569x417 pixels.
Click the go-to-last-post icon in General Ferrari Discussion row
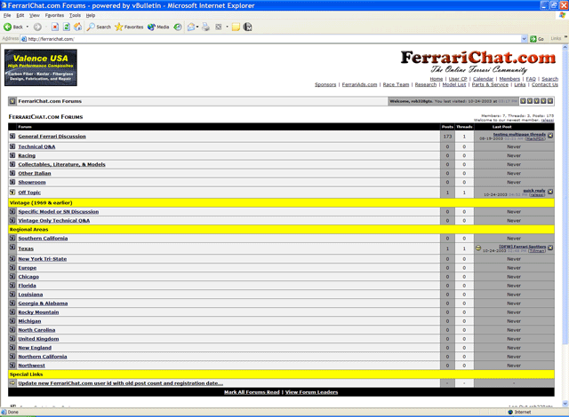coord(550,136)
